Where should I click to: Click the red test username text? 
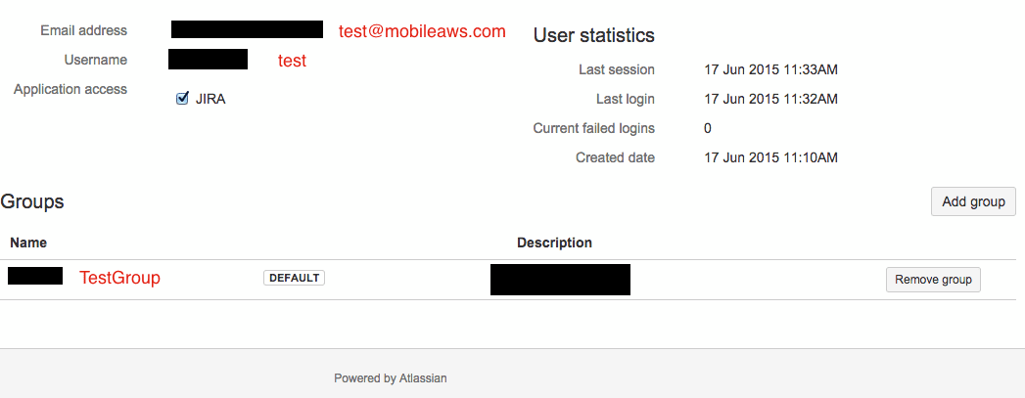[292, 61]
